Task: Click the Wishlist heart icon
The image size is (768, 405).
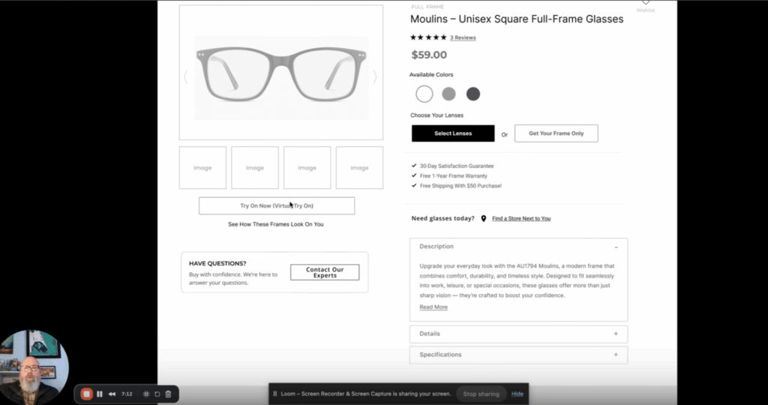Action: [x=645, y=3]
